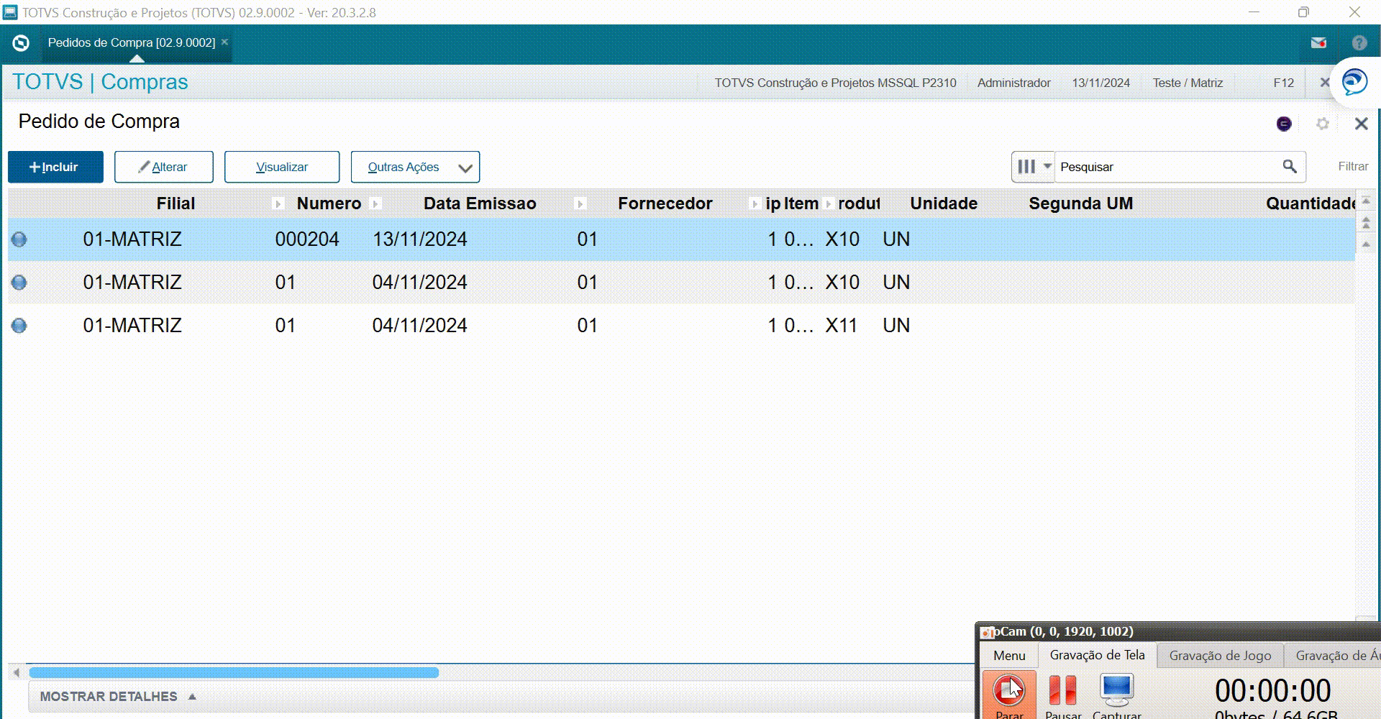Open the TOTVS chat assistant bubble icon
This screenshot has width=1381, height=719.
1355,82
